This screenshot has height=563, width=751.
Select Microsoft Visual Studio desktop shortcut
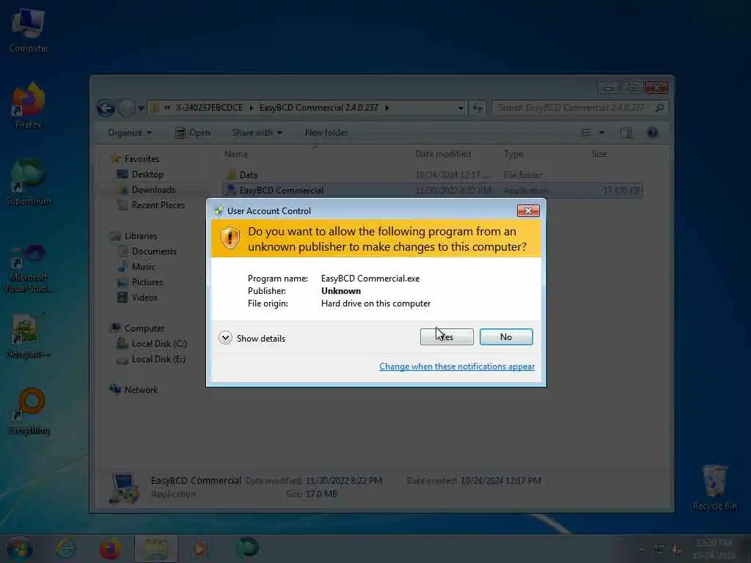click(x=29, y=268)
